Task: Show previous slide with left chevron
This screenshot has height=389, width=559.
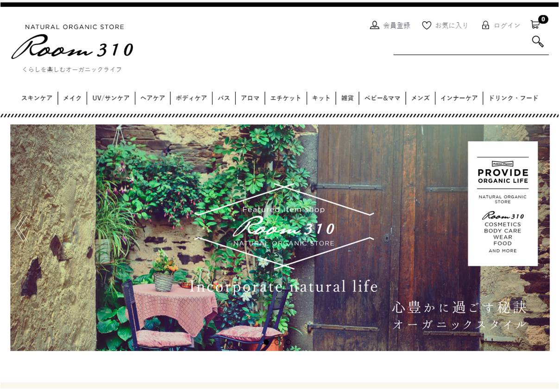Action: coord(21,228)
